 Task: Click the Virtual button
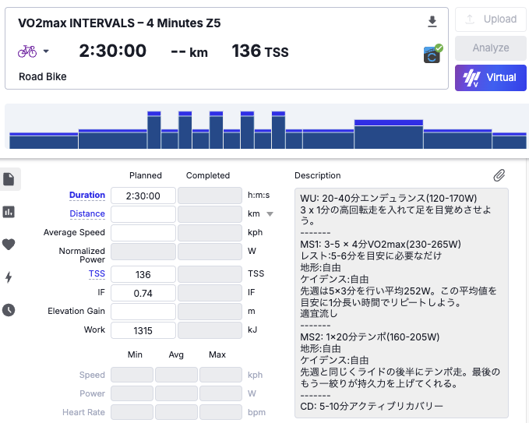click(491, 78)
